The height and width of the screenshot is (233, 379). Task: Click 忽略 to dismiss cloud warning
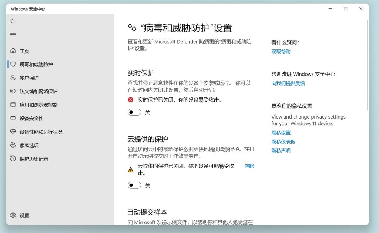[x=249, y=166]
